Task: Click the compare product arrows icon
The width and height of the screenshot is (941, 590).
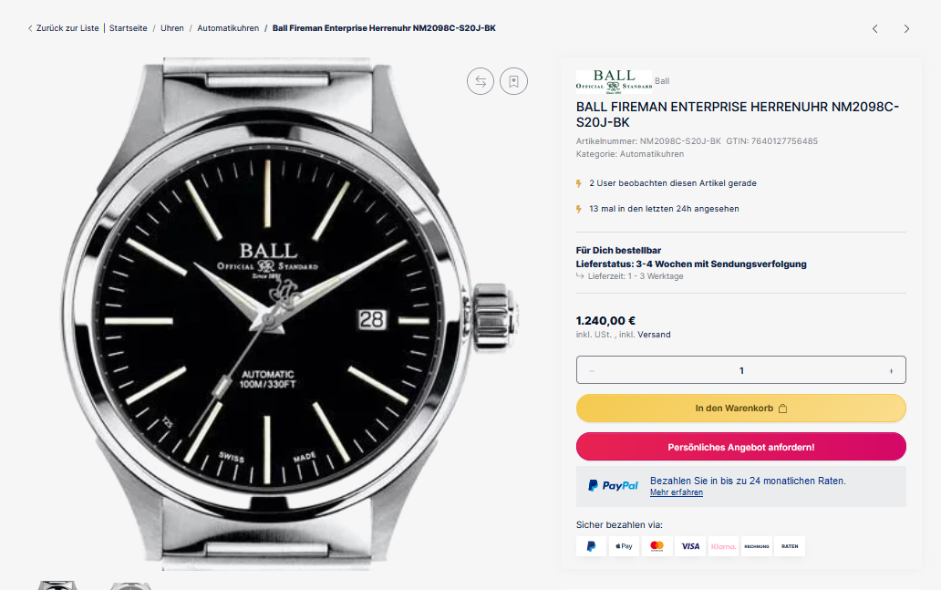Action: click(x=481, y=81)
